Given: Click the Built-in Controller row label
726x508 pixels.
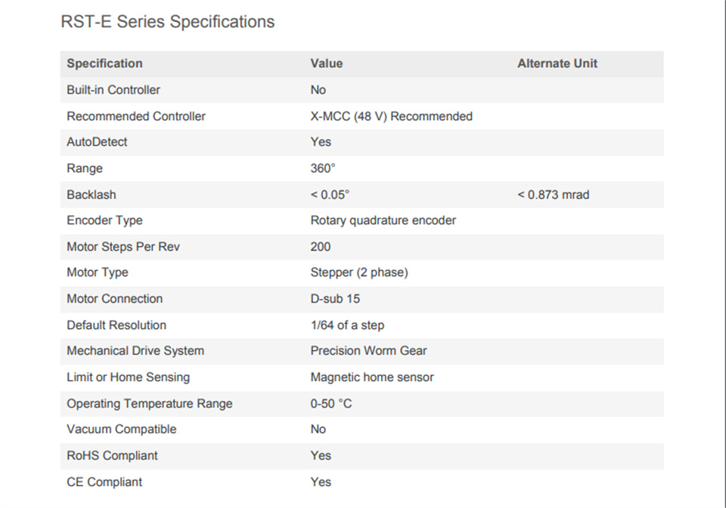Looking at the screenshot, I should (x=113, y=90).
